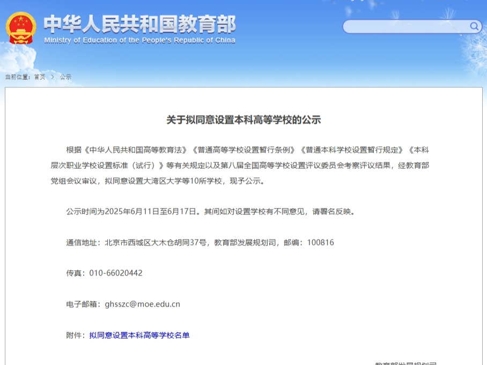The width and height of the screenshot is (487, 365).
Task: Click the email address ghsszc@moe.edu.cn
Action: point(143,304)
